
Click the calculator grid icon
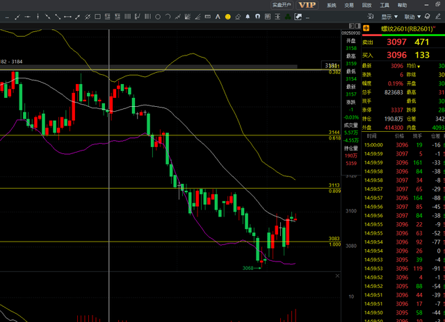point(268,17)
